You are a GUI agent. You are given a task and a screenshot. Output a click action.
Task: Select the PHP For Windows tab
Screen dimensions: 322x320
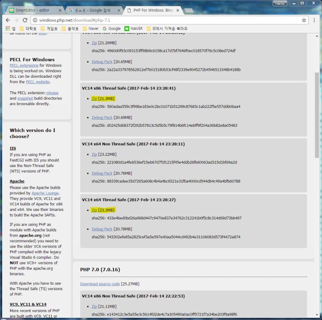153,10
